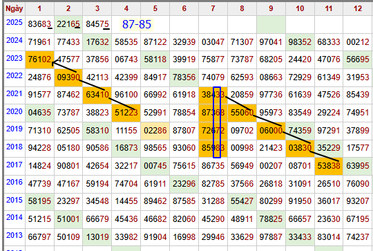This screenshot has width=373, height=251.
Task: Click the cell reading 96100
Action: (126, 95)
